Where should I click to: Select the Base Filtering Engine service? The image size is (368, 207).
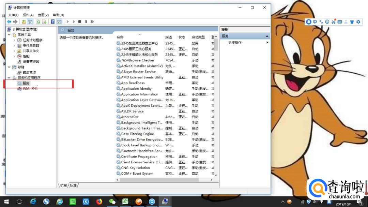[138, 134]
